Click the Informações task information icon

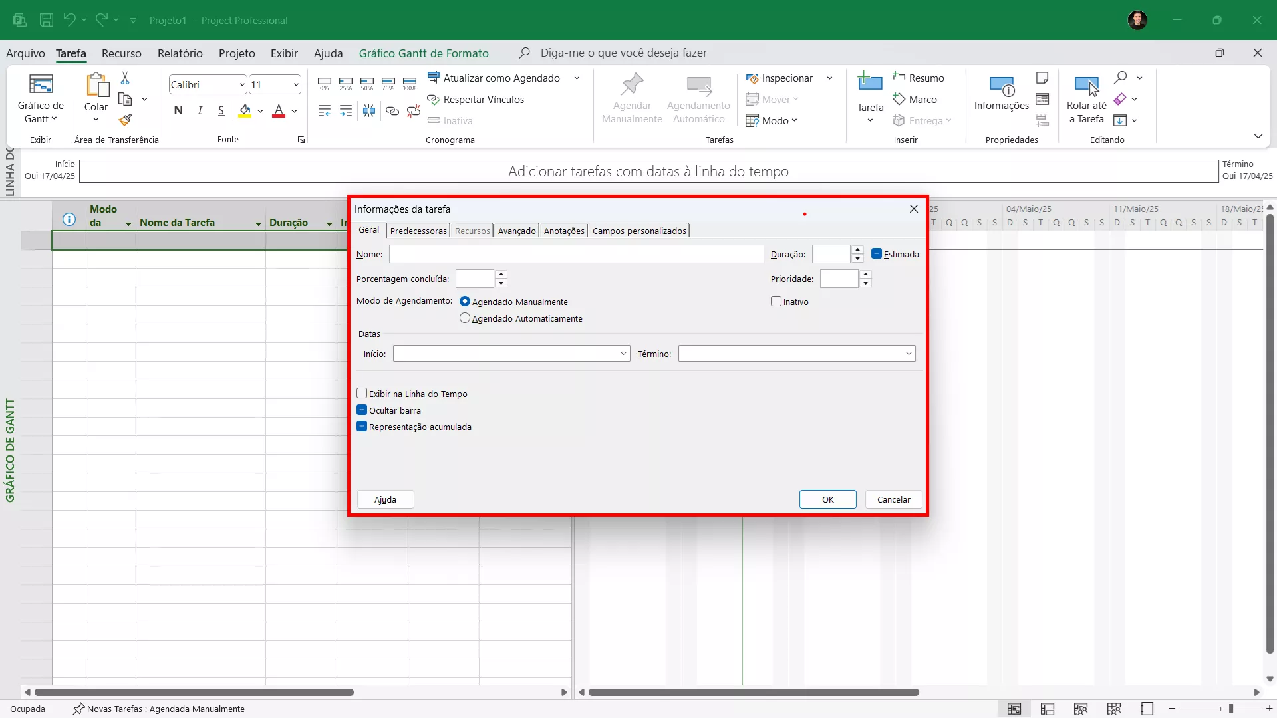(1001, 86)
